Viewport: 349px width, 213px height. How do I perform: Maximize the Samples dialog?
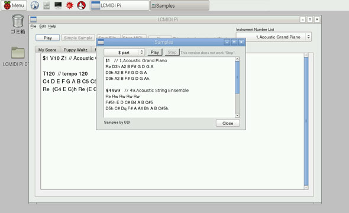point(234,42)
